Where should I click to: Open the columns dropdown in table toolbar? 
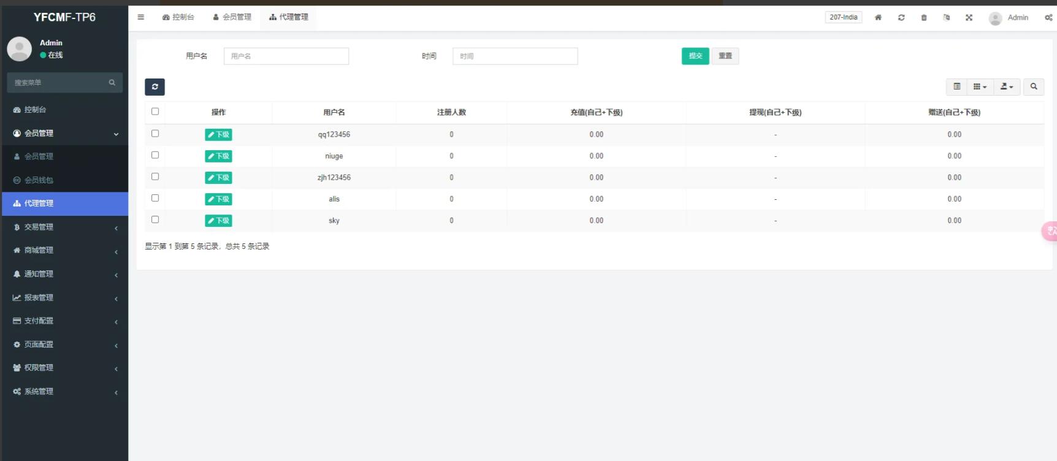click(x=980, y=87)
